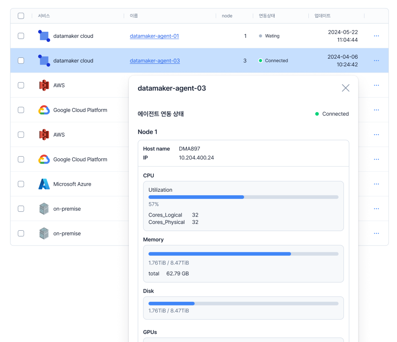Click the Disk usage progress bar
Screen dimensions: 397x342
point(243,303)
